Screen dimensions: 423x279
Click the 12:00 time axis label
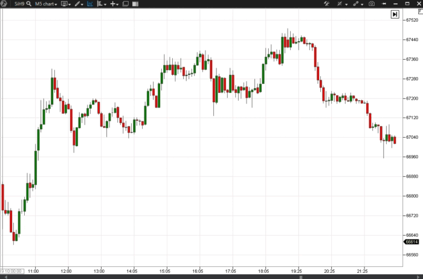(66, 271)
